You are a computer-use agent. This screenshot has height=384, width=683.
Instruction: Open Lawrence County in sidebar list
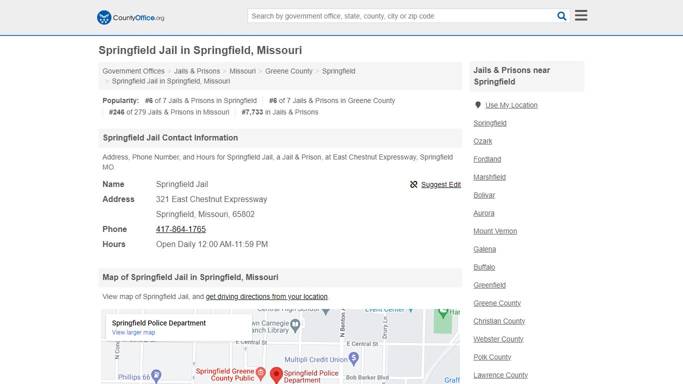500,375
